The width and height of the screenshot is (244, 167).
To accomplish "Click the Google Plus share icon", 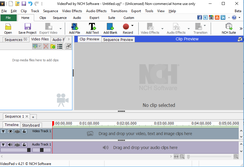I will tap(211, 17).
